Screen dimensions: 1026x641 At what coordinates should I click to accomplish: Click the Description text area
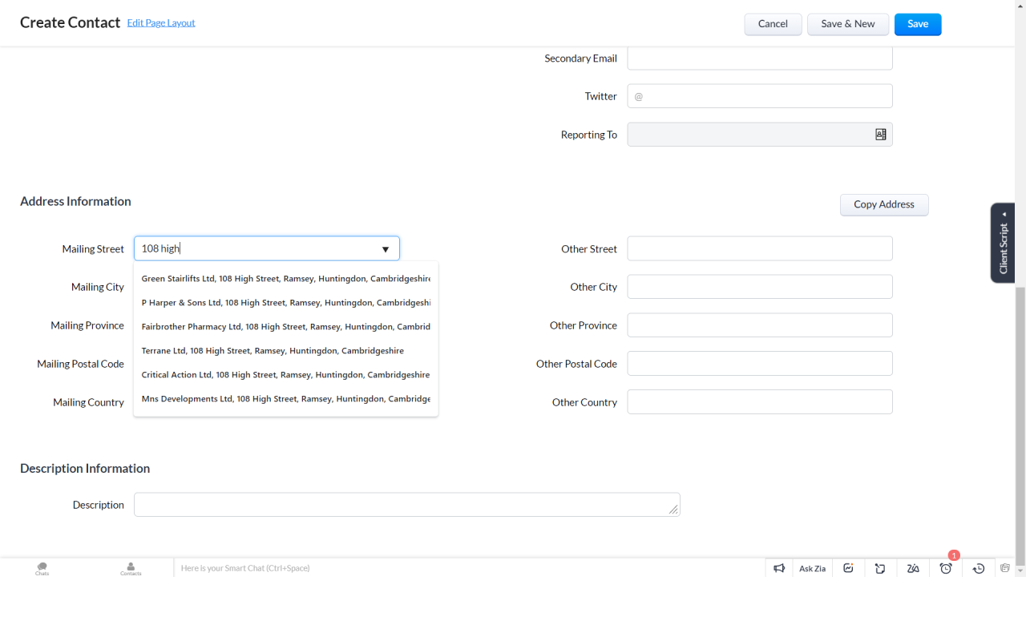click(406, 504)
